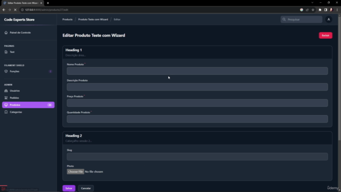Click the browser forward arrow
Image resolution: width=341 pixels, height=192 pixels.
point(10,10)
